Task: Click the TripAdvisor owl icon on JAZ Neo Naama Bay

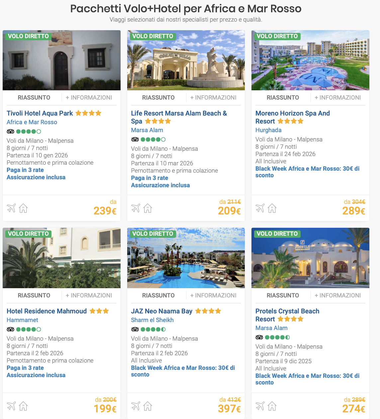Action: click(x=135, y=329)
